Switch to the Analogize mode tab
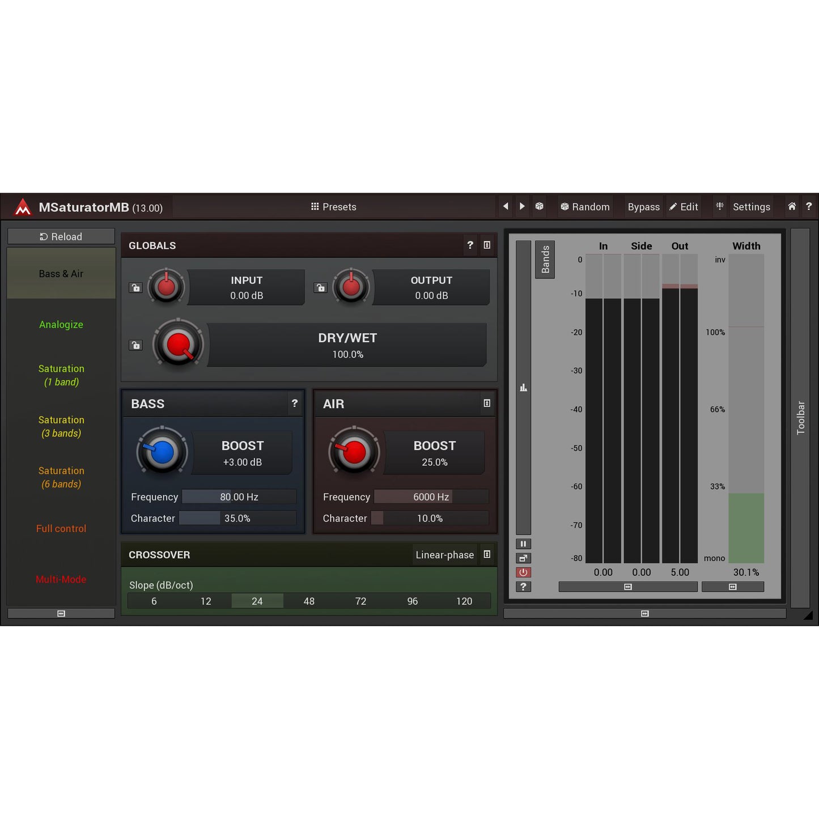Viewport: 819px width, 819px height. 61,325
